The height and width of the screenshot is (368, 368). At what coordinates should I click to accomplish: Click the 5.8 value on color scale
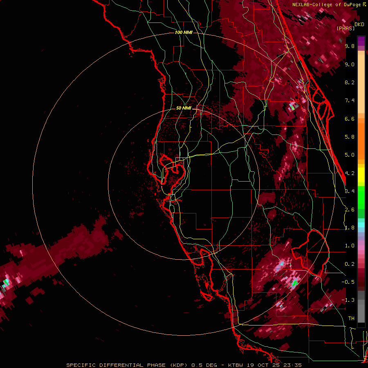click(x=350, y=137)
